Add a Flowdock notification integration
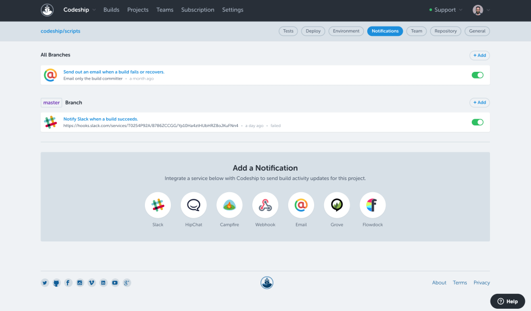The image size is (531, 311). point(372,205)
